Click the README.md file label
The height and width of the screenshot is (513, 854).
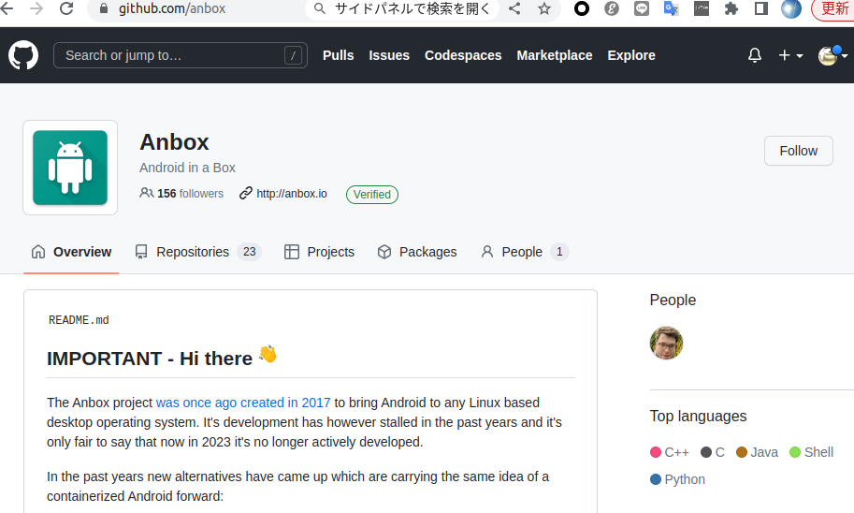pos(79,320)
